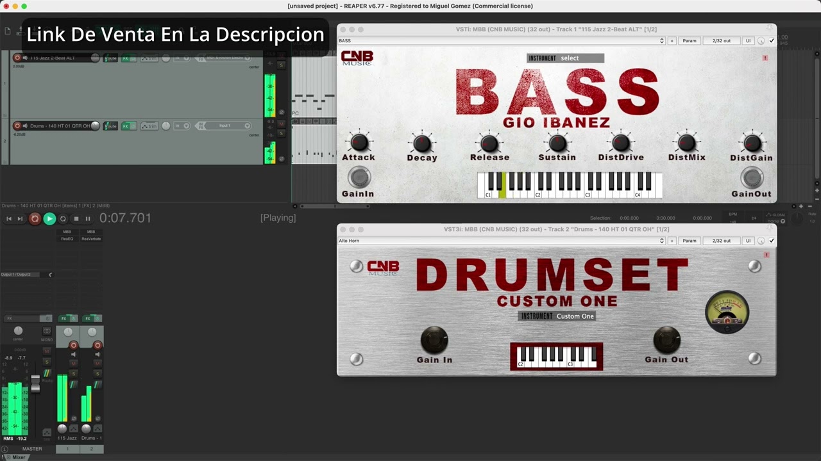
Task: Pause playback in transport bar
Action: (x=88, y=218)
